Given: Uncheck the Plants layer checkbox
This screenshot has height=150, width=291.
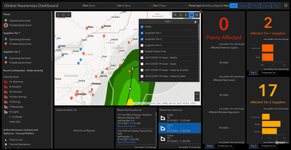Looking at the screenshot, I should [142, 27].
